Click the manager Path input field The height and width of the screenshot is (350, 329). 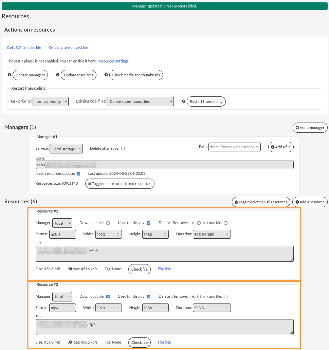click(234, 147)
